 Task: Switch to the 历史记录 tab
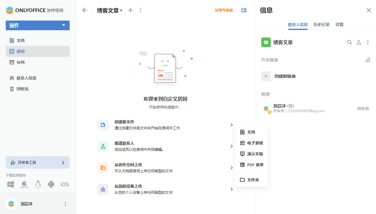[321, 25]
